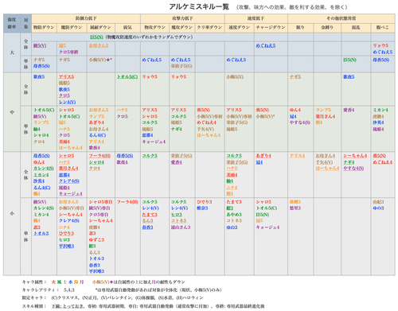Click ミカン4 in the 腹ぺこ column

(380, 110)
